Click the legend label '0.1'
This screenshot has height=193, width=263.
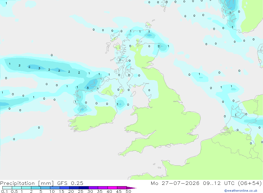click(4, 191)
